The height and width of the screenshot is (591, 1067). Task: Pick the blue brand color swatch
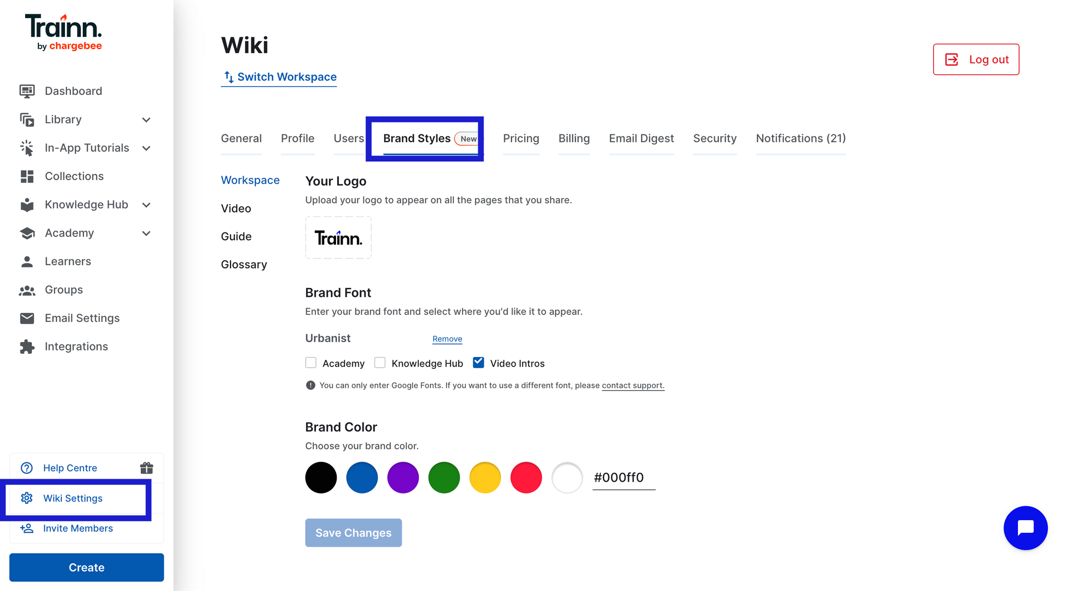pos(362,477)
